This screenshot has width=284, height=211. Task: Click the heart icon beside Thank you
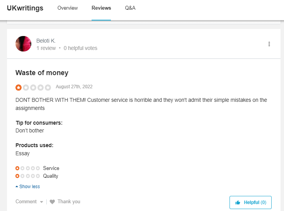52,202
